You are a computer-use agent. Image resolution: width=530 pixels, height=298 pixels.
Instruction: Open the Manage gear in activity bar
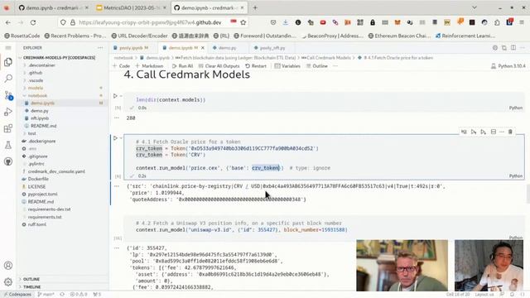tap(8, 281)
